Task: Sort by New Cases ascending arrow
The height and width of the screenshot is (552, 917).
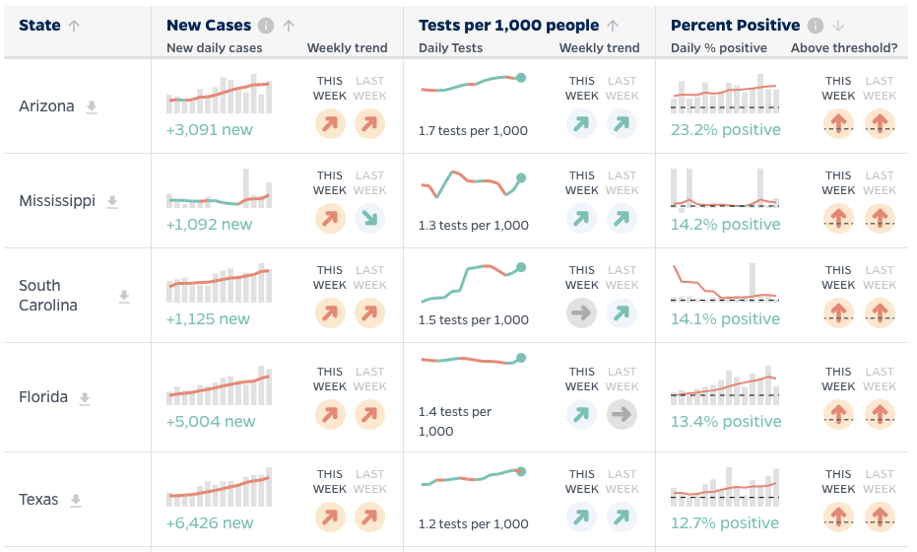Action: click(x=289, y=27)
